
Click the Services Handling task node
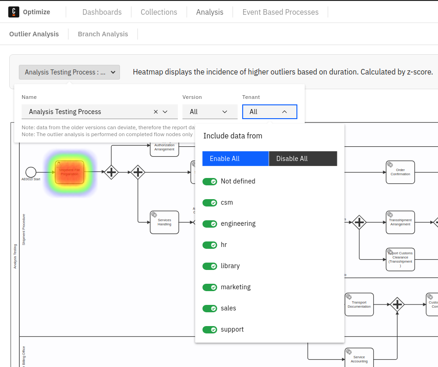[x=164, y=222]
